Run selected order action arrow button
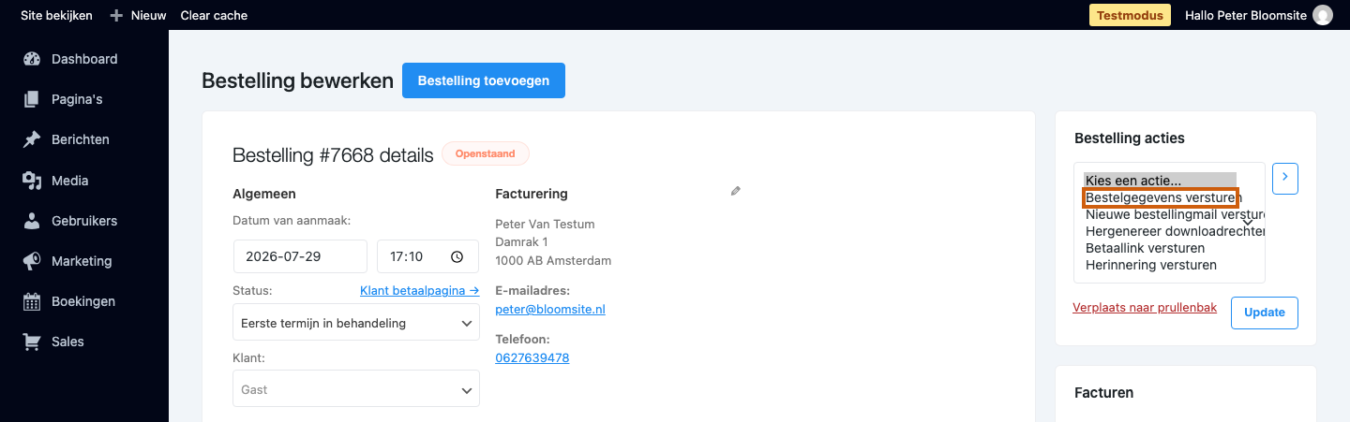 point(1285,178)
